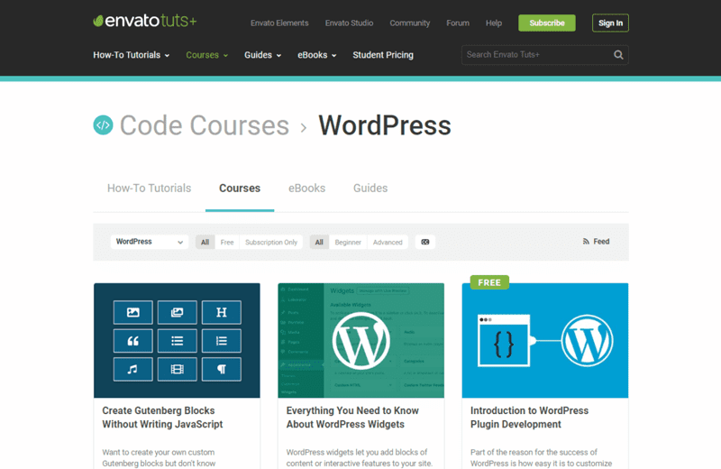Select the 'Free' pricing filter
The height and width of the screenshot is (469, 721).
coord(227,242)
